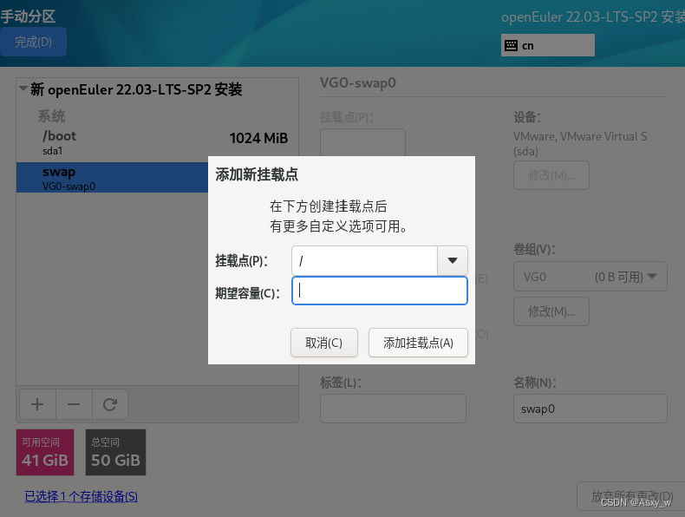Viewport: 685px width, 517px height.
Task: Collapse the 新 openEuler 22.03-LTS-SP2 安装 tree
Action: (x=23, y=88)
